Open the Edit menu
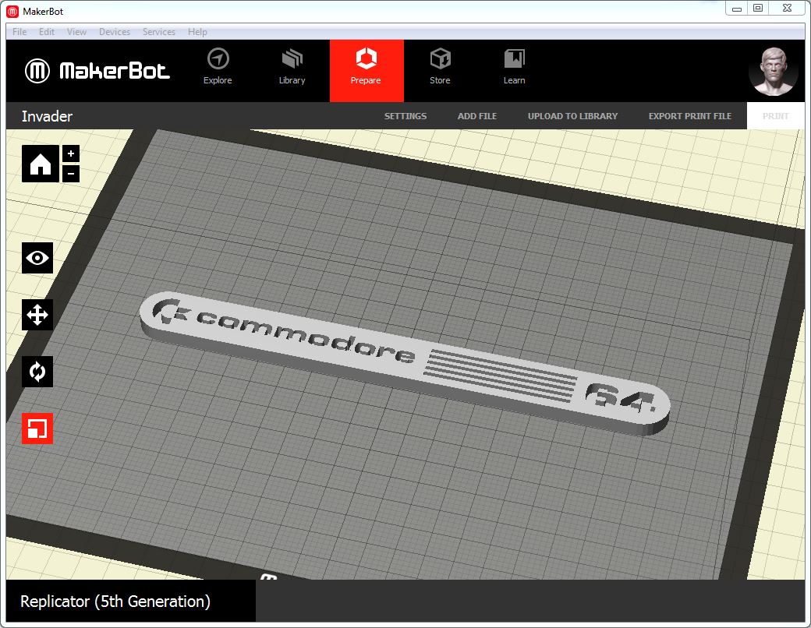This screenshot has width=811, height=628. [x=47, y=31]
